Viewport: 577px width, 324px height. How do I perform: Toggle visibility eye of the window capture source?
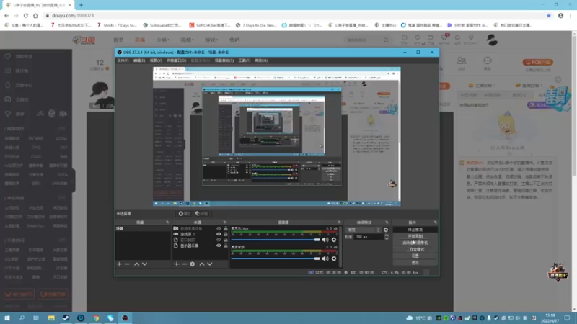tap(219, 240)
